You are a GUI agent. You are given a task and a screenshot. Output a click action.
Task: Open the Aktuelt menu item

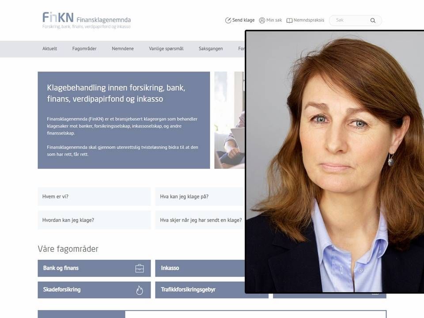[x=50, y=49]
